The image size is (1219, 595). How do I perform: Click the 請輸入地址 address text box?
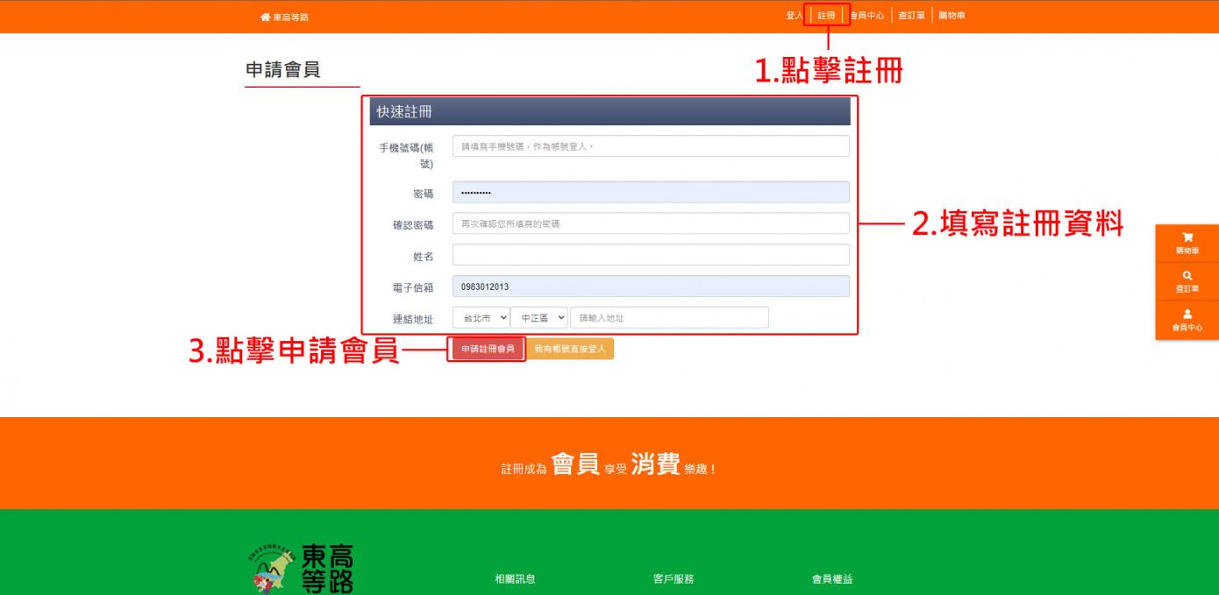tap(669, 317)
